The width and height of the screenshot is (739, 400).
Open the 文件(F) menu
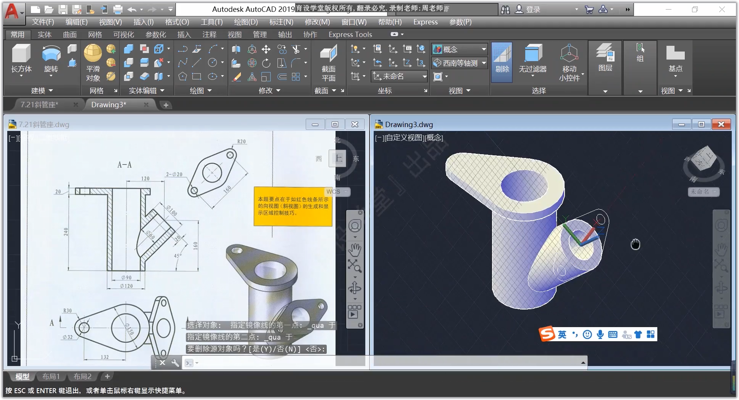[x=43, y=22]
